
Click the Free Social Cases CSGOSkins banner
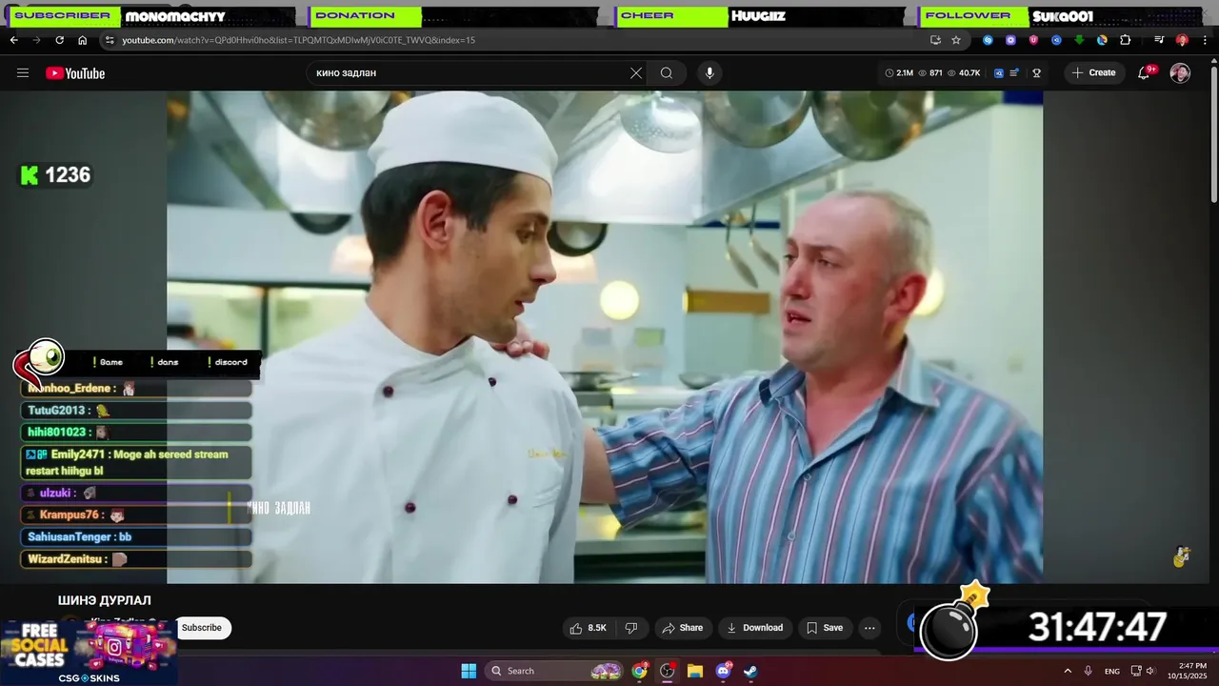click(89, 653)
